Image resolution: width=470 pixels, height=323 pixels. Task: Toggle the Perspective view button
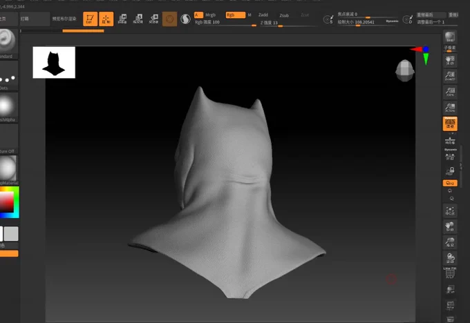(450, 124)
